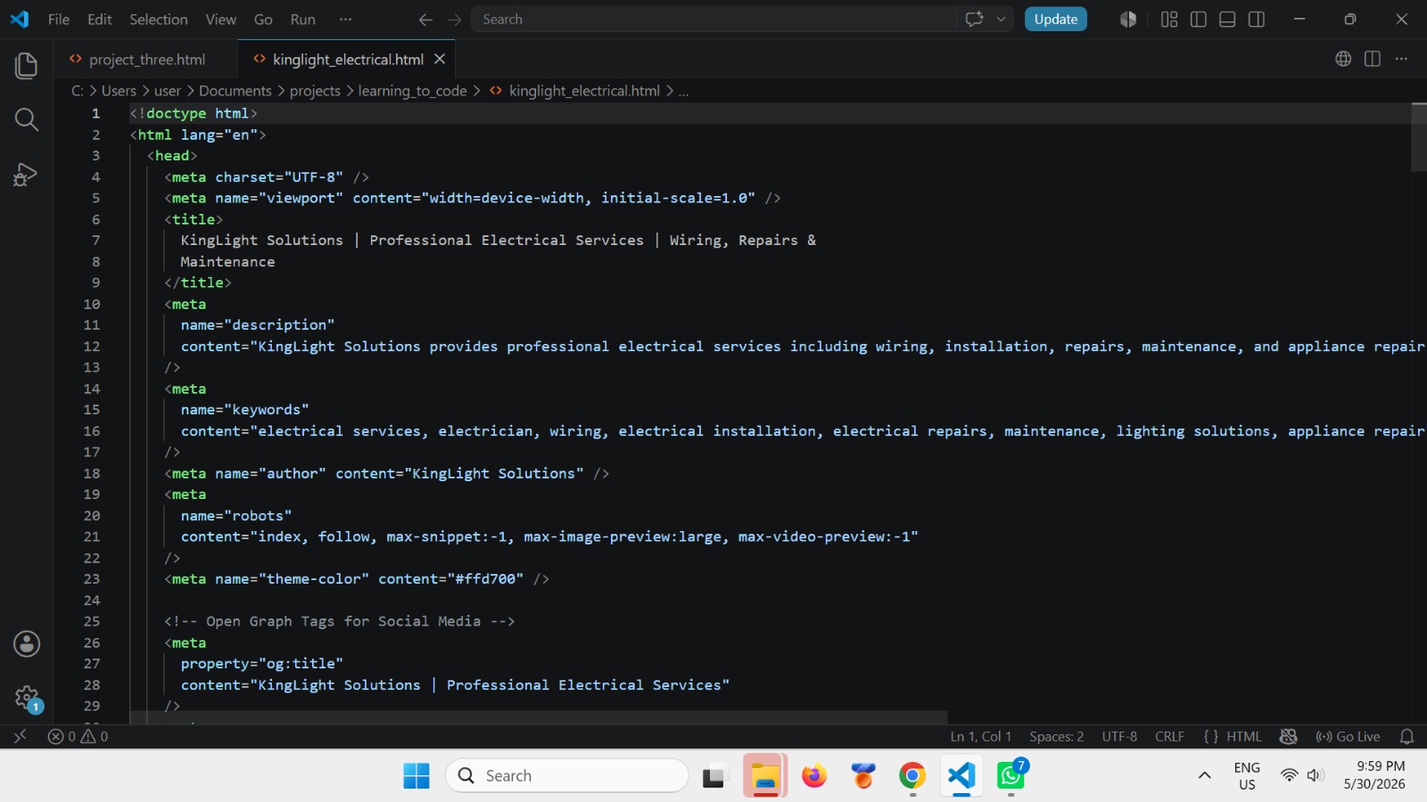Click the Update button
The image size is (1427, 802).
click(x=1056, y=20)
